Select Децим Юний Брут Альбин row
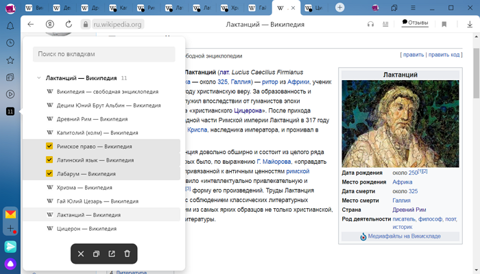This screenshot has height=274, width=480. point(101,105)
